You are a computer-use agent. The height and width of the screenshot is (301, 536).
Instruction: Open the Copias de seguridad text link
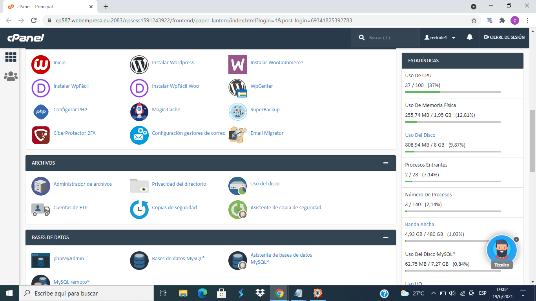(x=175, y=208)
